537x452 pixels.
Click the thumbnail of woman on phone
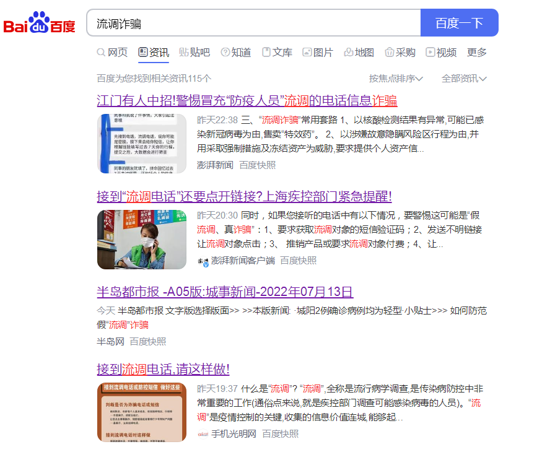pos(142,240)
